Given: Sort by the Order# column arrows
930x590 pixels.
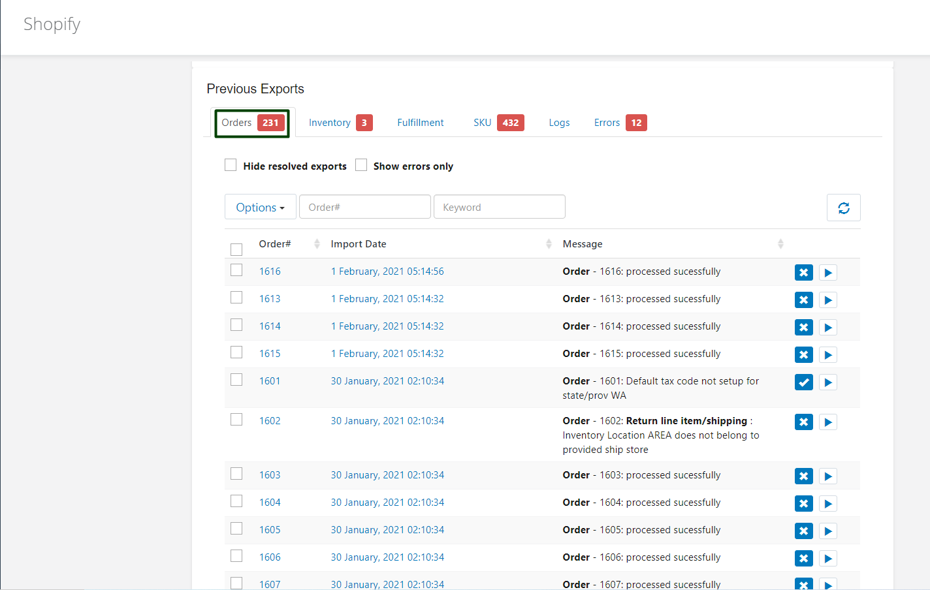Looking at the screenshot, I should (317, 244).
